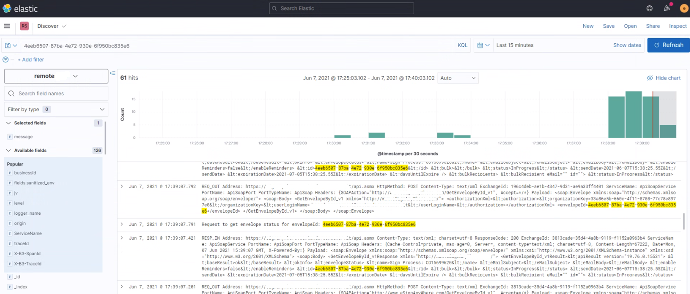
Task: Select the origin field
Action: click(x=20, y=223)
